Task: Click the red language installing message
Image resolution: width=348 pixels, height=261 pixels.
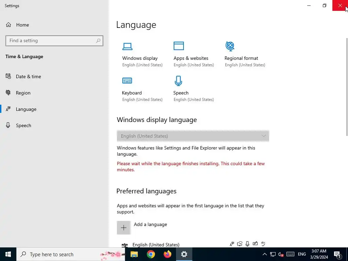Action: (191, 167)
